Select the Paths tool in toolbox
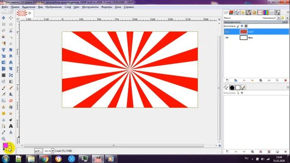Viewport: 290px width, 163px height. 4,126
